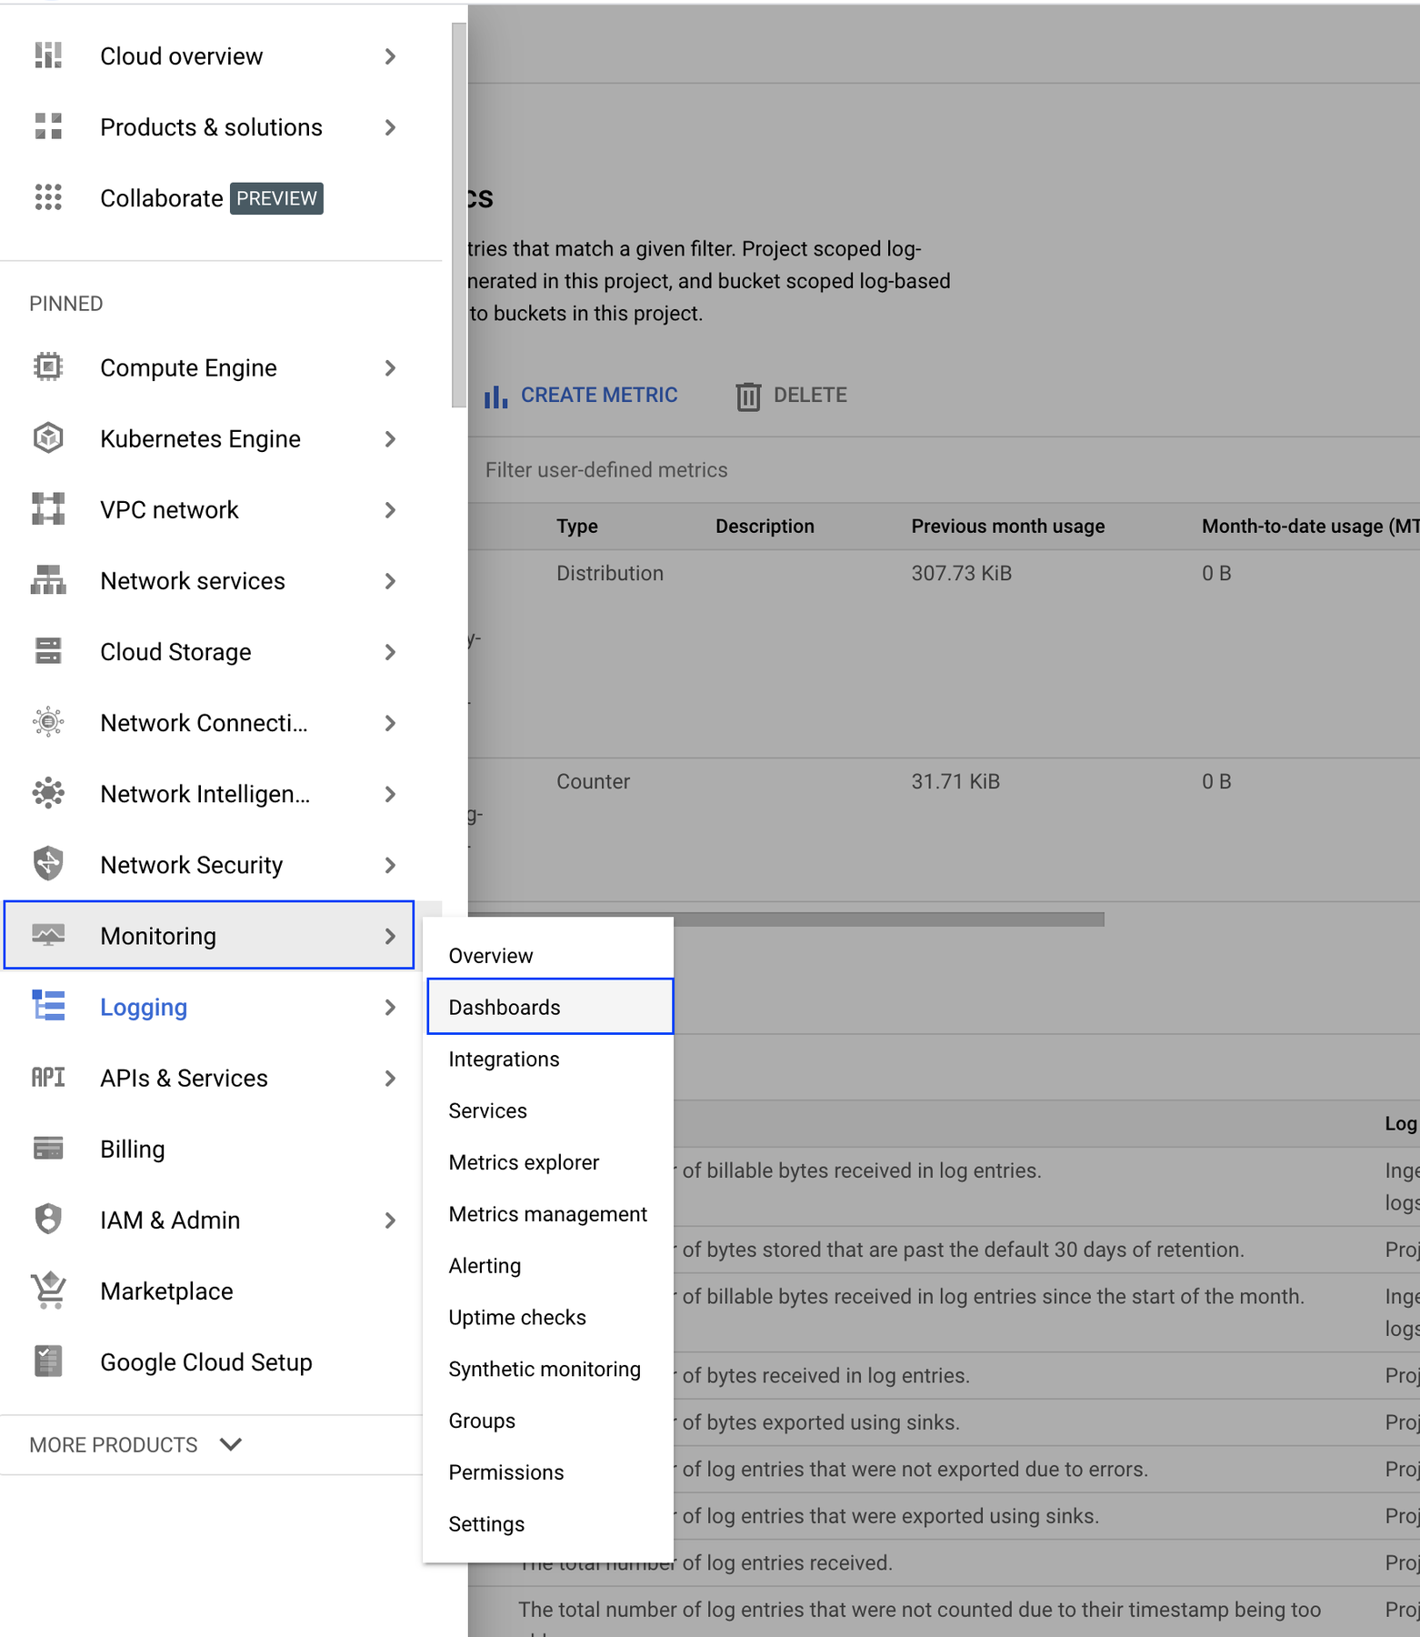
Task: Select Synthetic monitoring in the submenu
Action: (549, 1369)
